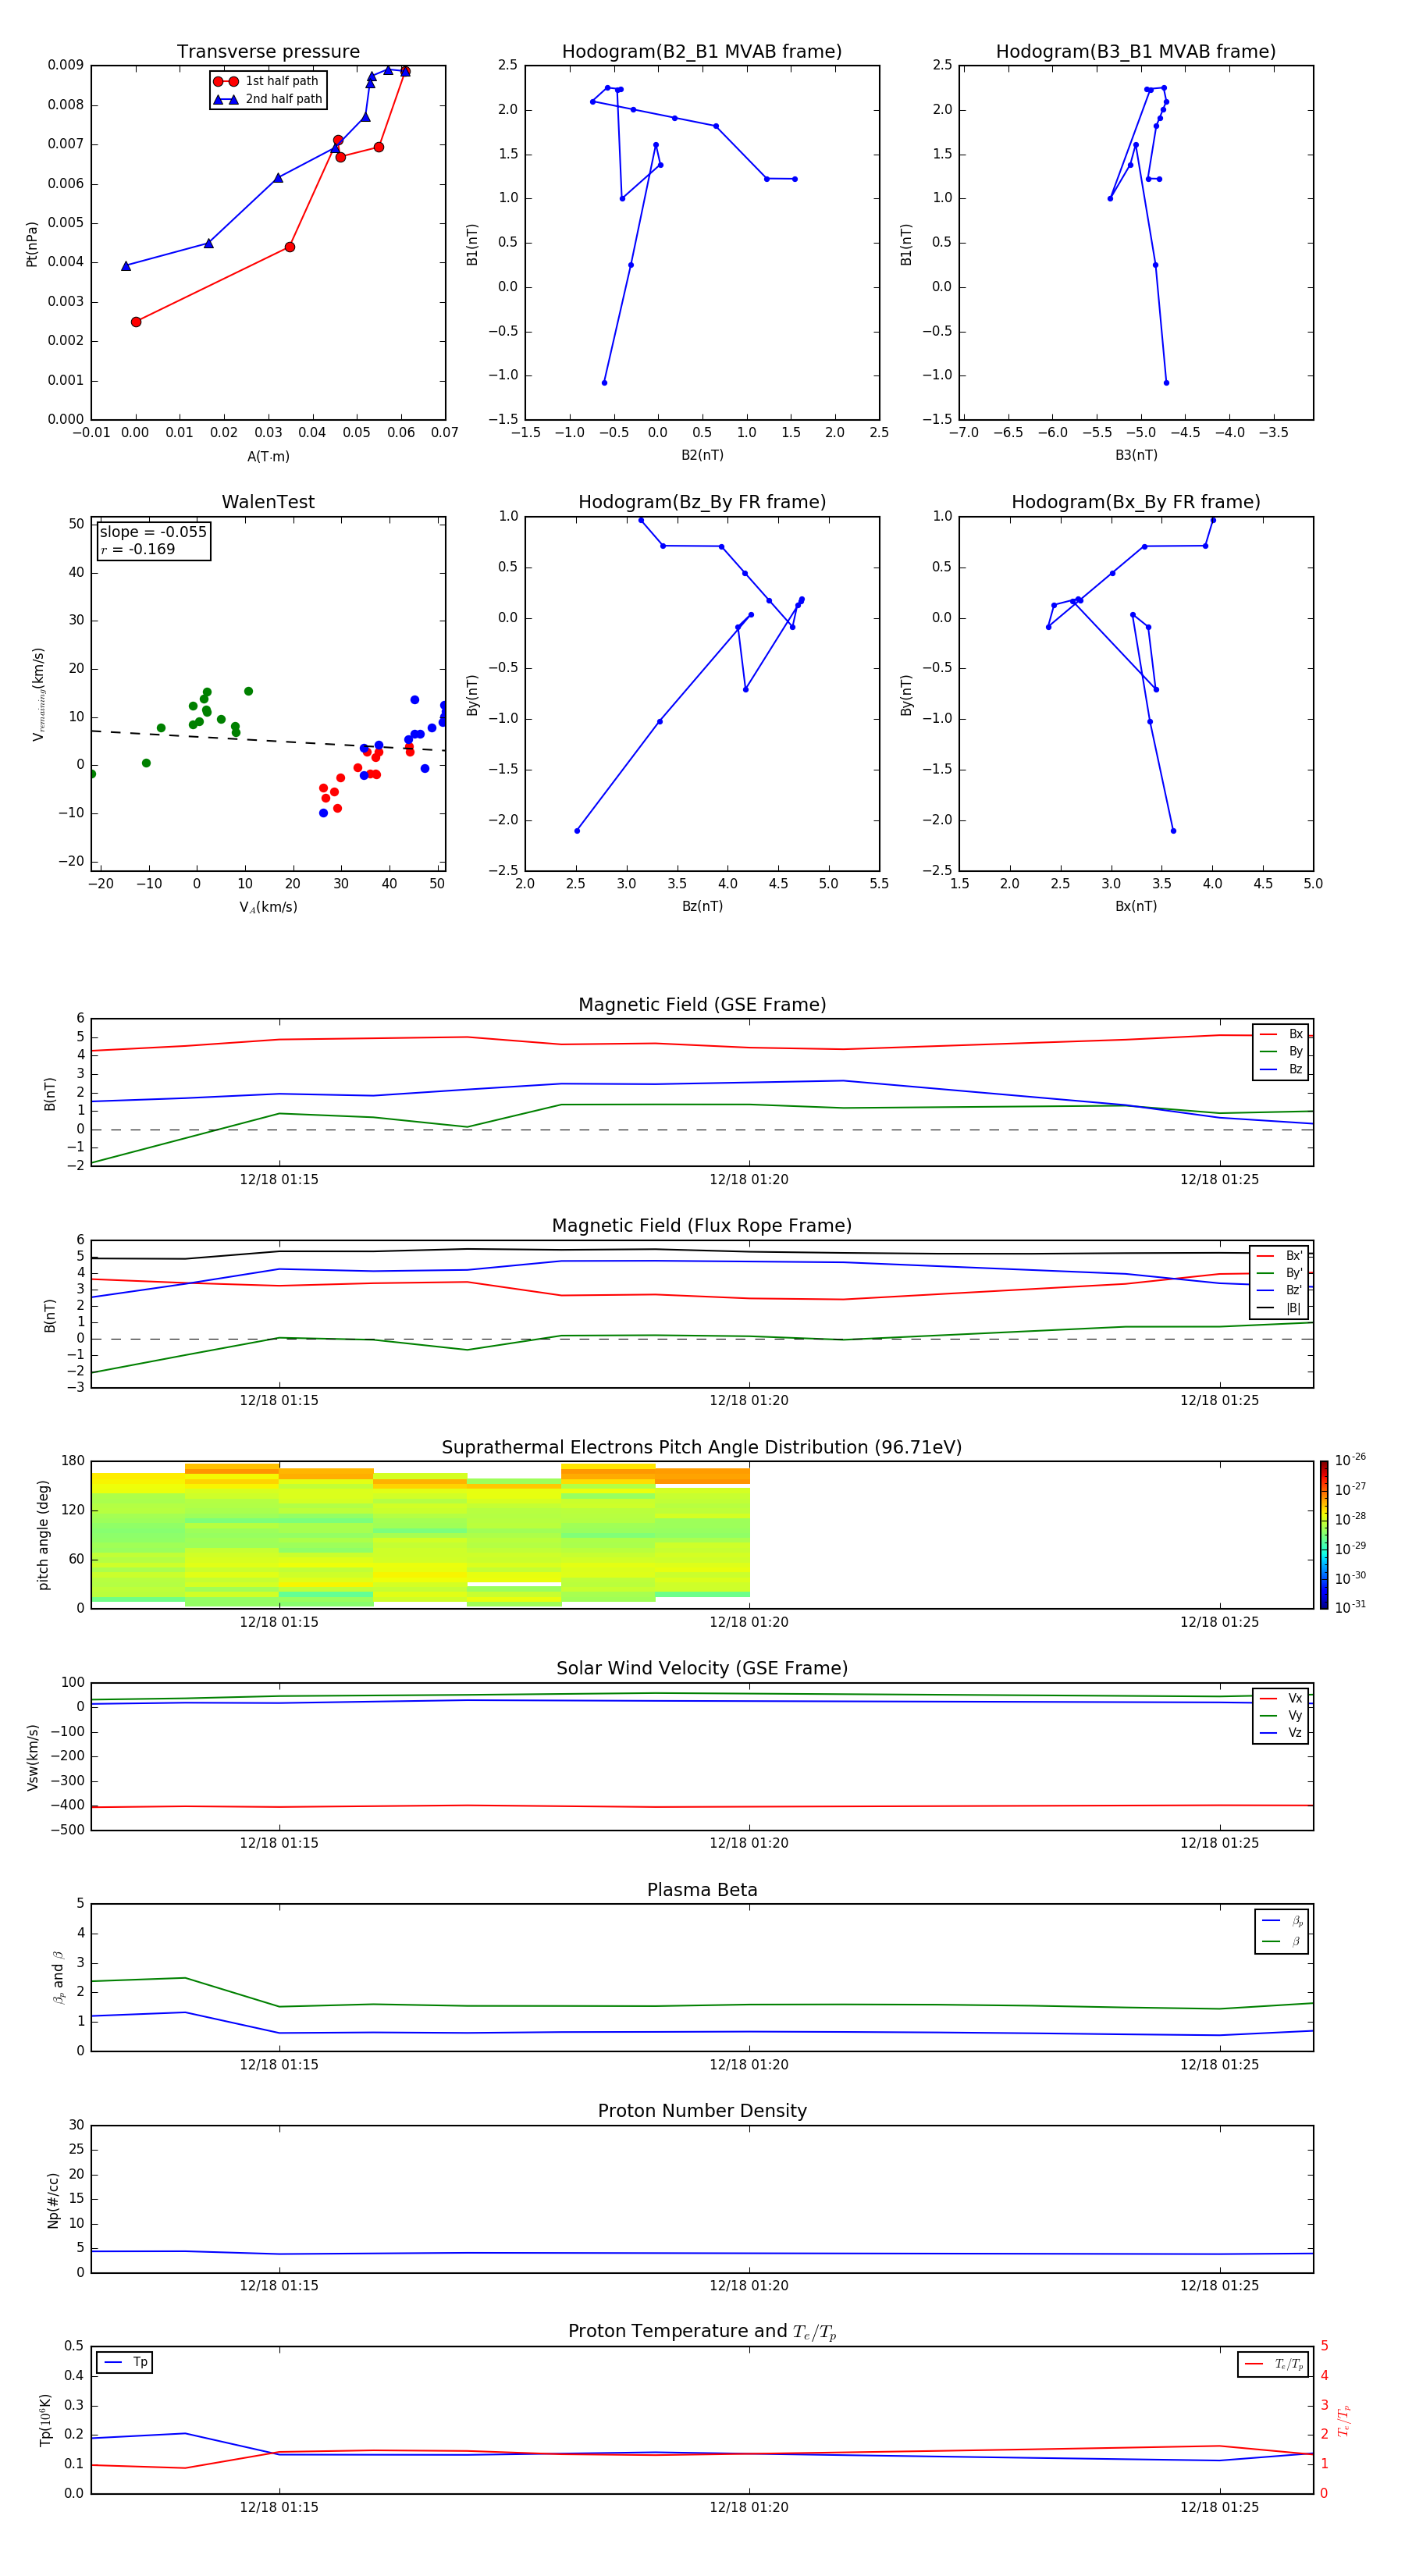The image size is (1405, 2576).
Task: Click the "Plasma Beta" plot title
Action: pos(702,1890)
